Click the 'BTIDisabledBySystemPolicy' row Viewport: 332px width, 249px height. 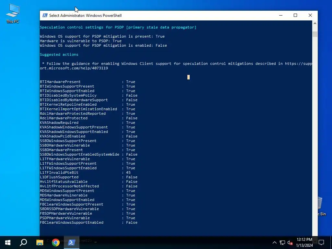(x=89, y=96)
